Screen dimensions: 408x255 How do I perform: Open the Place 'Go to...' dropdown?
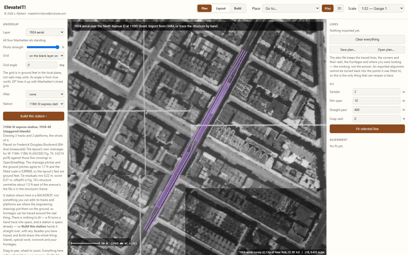point(291,8)
